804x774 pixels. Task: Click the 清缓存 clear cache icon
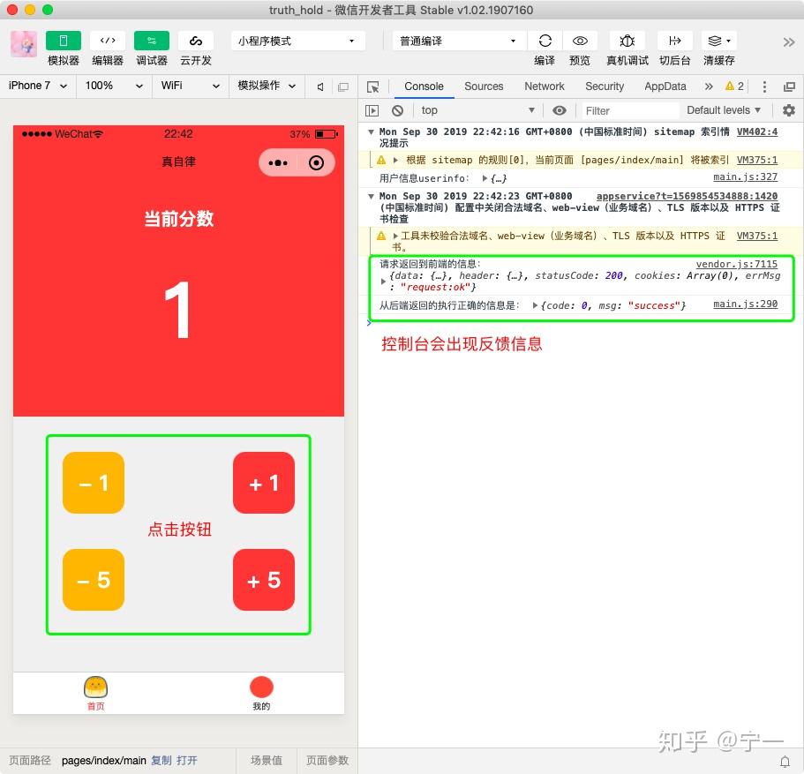pyautogui.click(x=717, y=40)
